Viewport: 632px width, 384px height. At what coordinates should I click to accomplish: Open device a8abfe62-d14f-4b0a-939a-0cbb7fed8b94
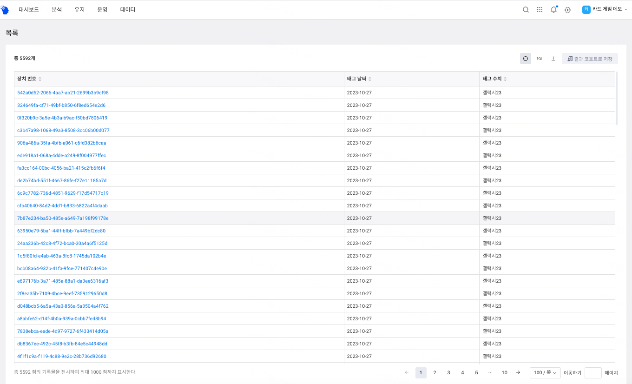point(61,318)
